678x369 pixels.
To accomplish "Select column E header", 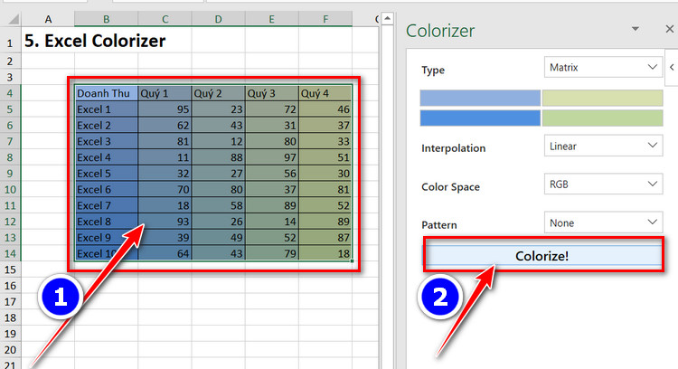I will [271, 19].
